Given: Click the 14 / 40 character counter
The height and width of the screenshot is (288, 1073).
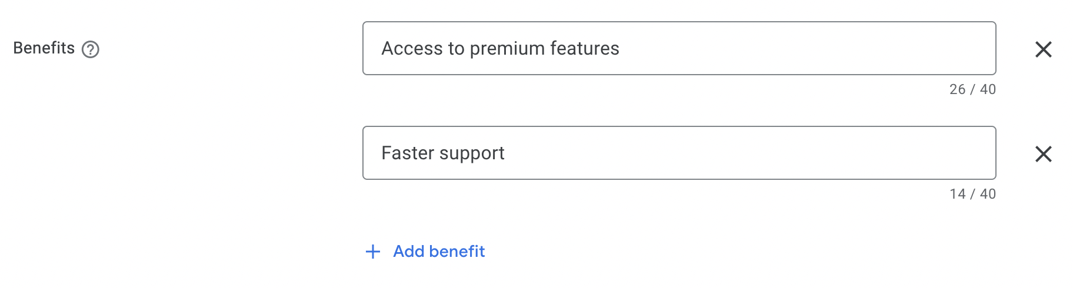Looking at the screenshot, I should [972, 194].
